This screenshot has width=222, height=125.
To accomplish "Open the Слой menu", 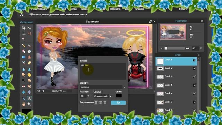I will click(74, 9).
